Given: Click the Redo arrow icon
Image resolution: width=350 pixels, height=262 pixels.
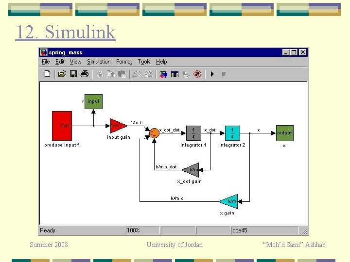Looking at the screenshot, I should point(148,74).
